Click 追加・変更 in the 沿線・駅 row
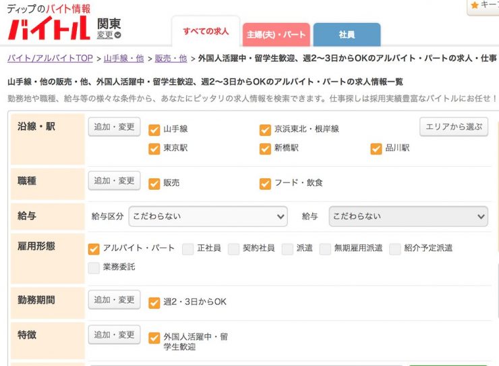This screenshot has height=366, width=499. pos(114,127)
